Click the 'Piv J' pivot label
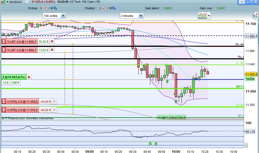The width and height of the screenshot is (259, 153). (241, 57)
